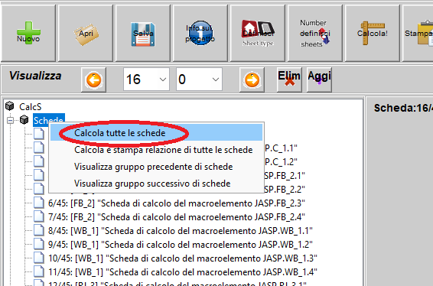Click Number definisci sheets toolbar button
The height and width of the screenshot is (286, 433).
(315, 33)
